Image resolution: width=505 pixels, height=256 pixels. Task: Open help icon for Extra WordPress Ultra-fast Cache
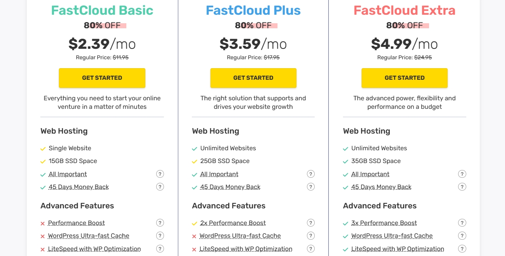462,235
